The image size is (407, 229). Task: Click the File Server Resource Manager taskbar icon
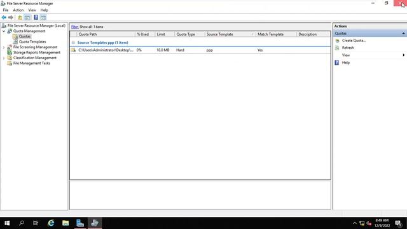coord(95,223)
